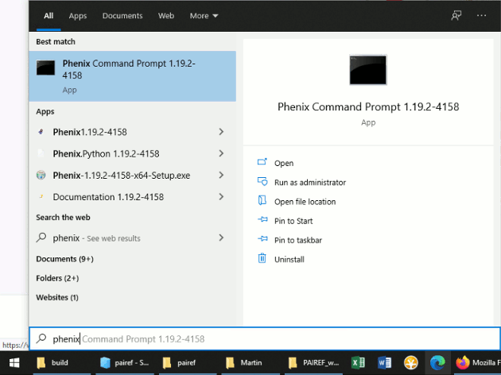Screen dimensions: 501x375
Task: Click the Run as administrator shield icon
Action: click(262, 182)
